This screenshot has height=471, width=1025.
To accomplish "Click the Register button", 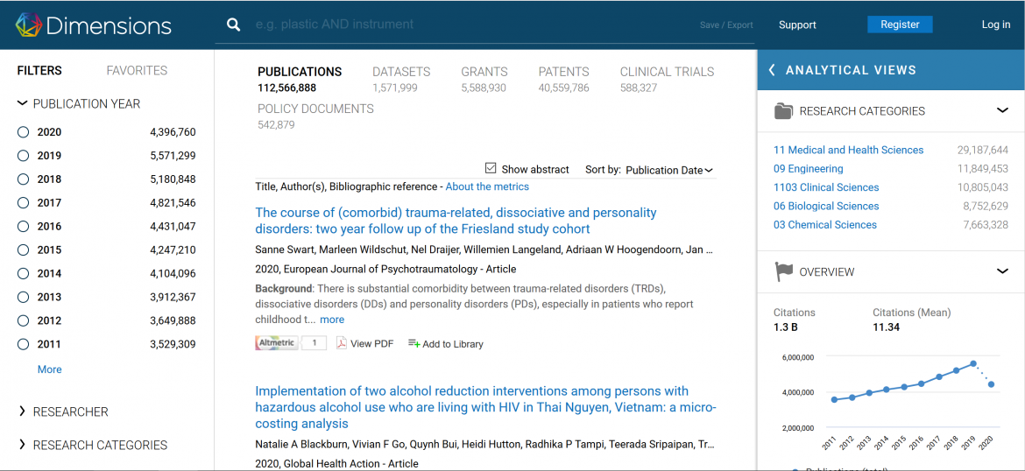I will coord(900,25).
